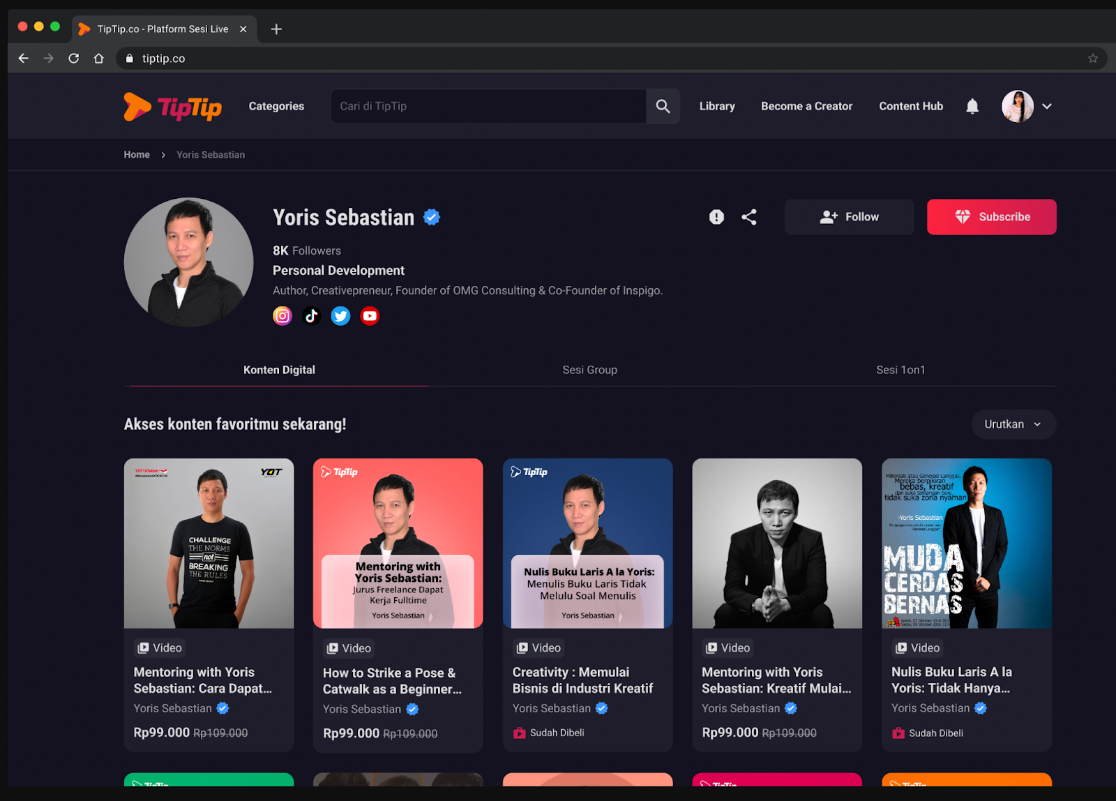Open the Urutkan sort dropdown
1116x801 pixels.
[1013, 424]
